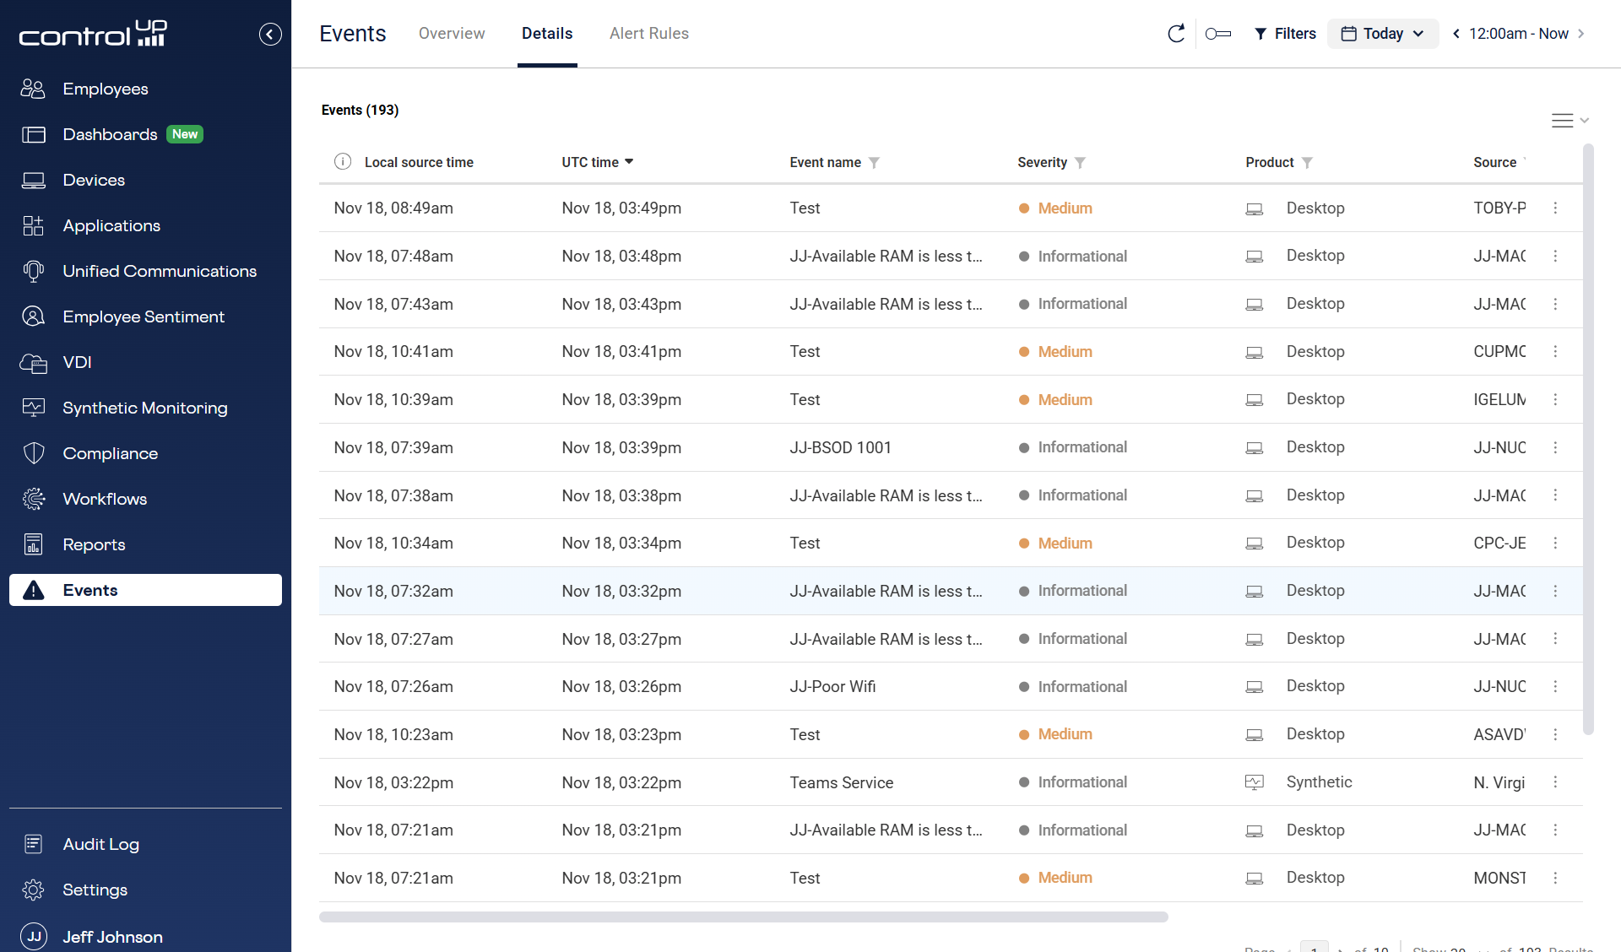Navigate to Unified Communications
The height and width of the screenshot is (952, 1621).
click(160, 271)
